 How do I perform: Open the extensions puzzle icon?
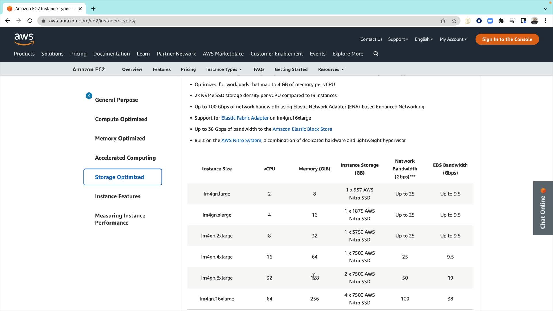click(501, 21)
